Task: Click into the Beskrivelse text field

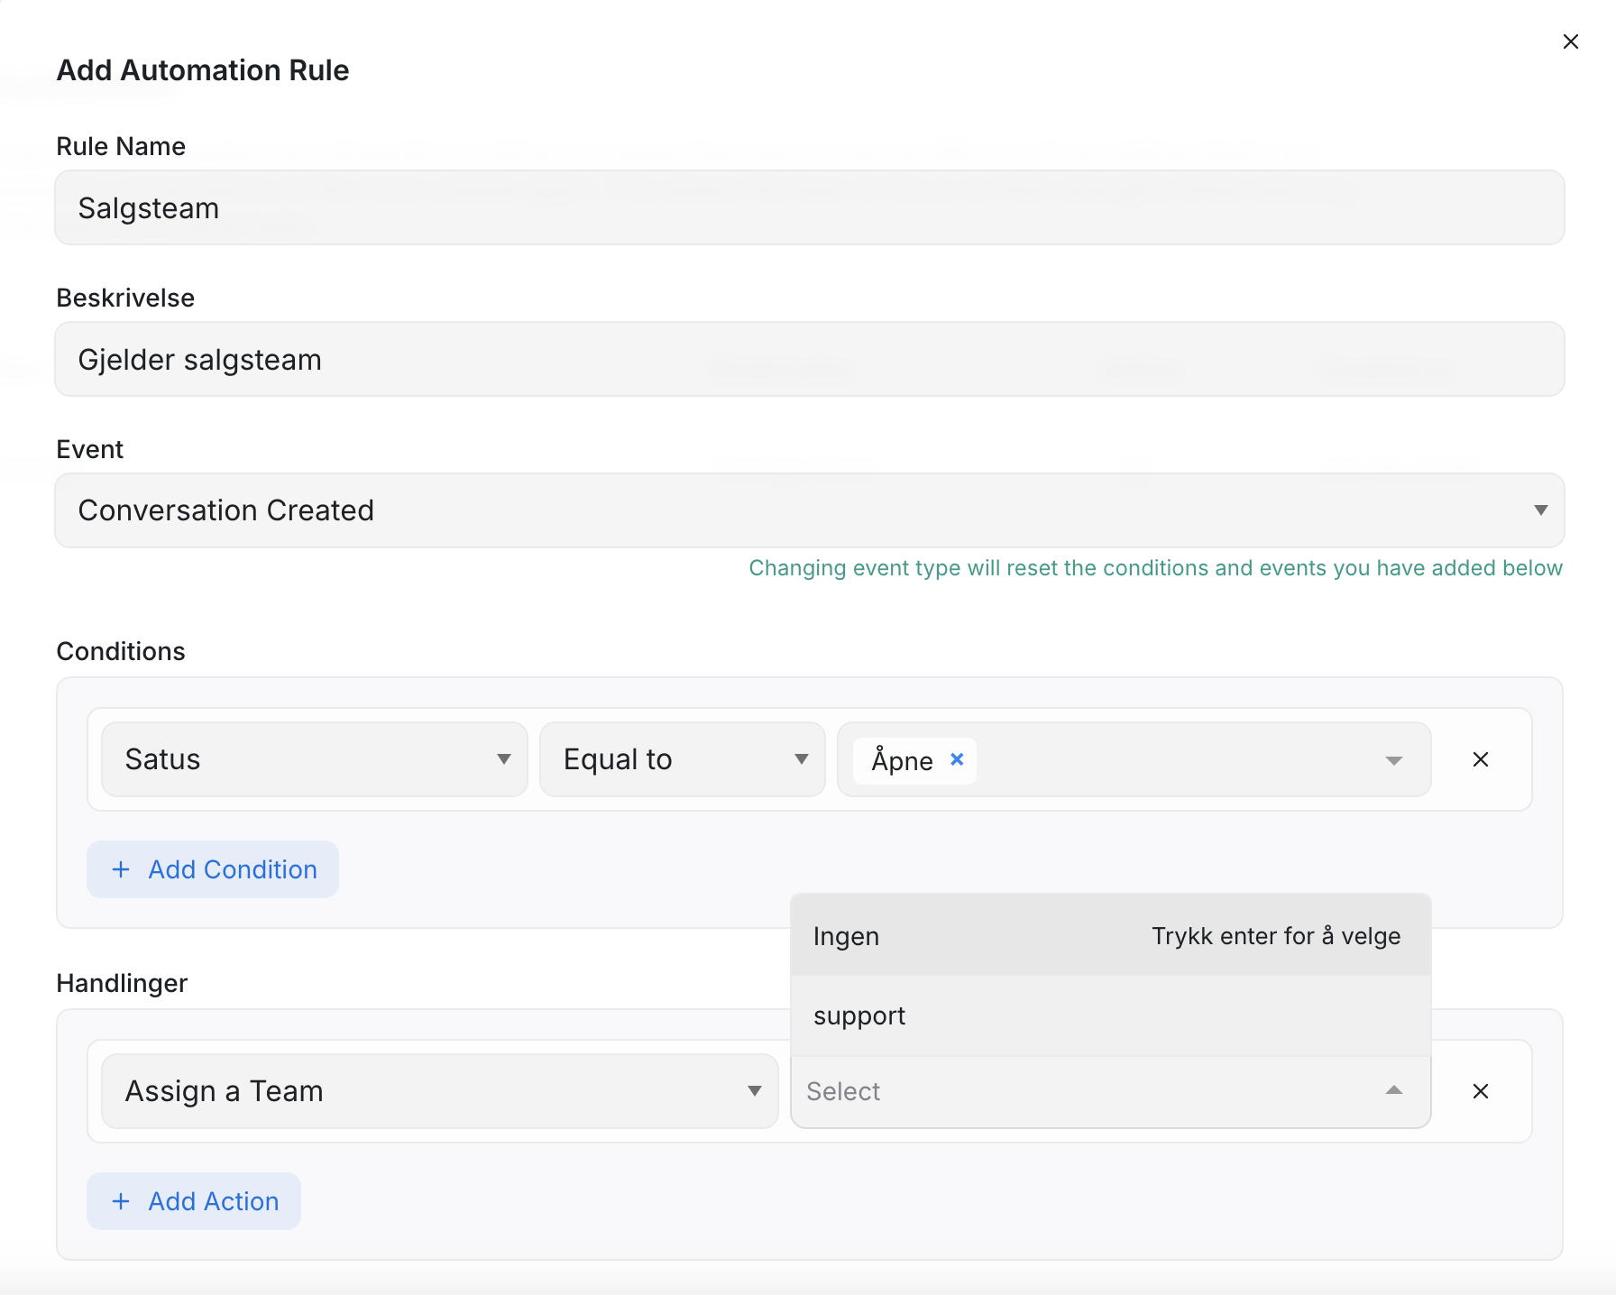Action: click(x=809, y=360)
